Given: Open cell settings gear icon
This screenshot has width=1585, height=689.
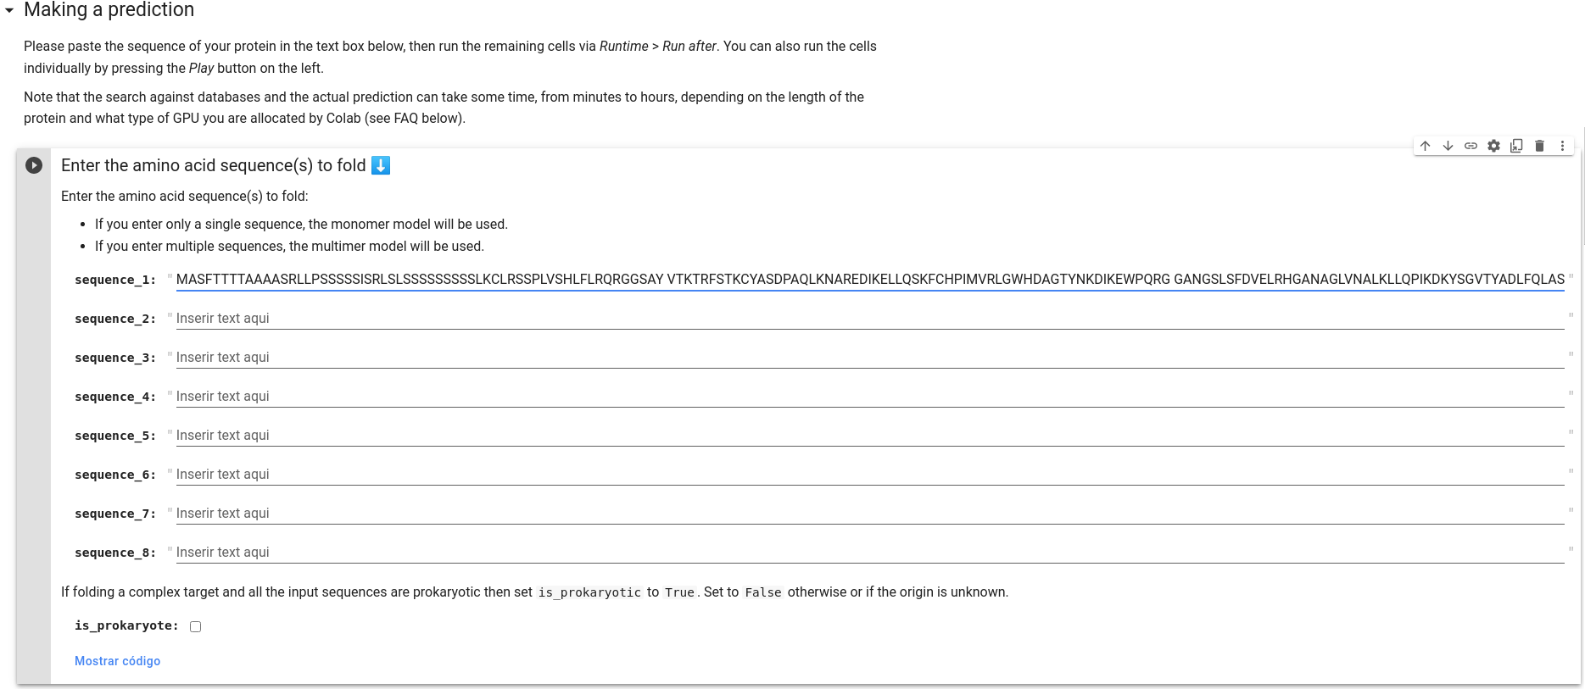Looking at the screenshot, I should 1494,146.
